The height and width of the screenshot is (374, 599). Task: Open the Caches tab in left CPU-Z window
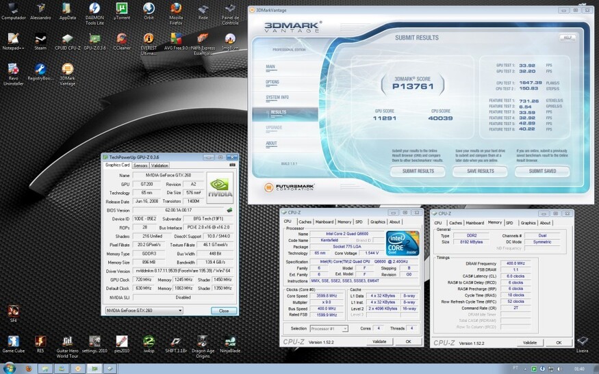tap(305, 222)
